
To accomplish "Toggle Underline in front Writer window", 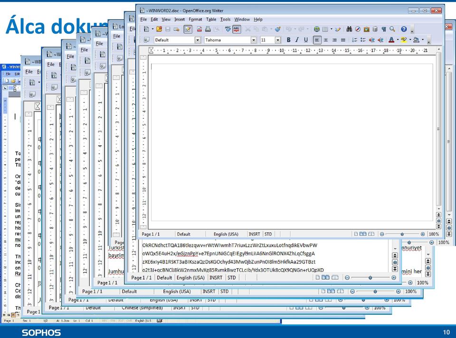I will (x=305, y=40).
